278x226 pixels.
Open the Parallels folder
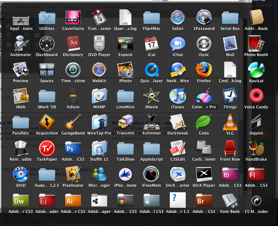21,122
